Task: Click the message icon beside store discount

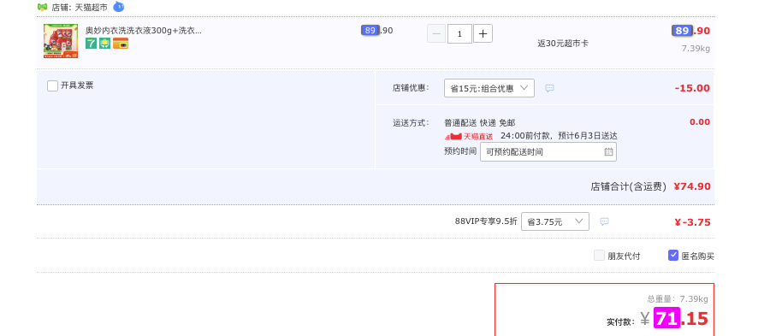Action: tap(550, 89)
